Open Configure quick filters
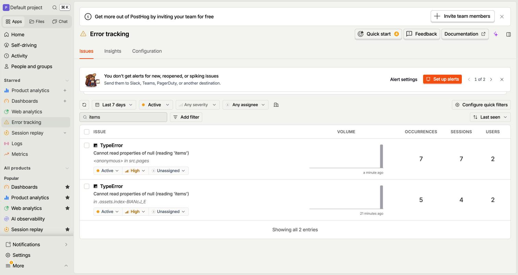 click(481, 105)
